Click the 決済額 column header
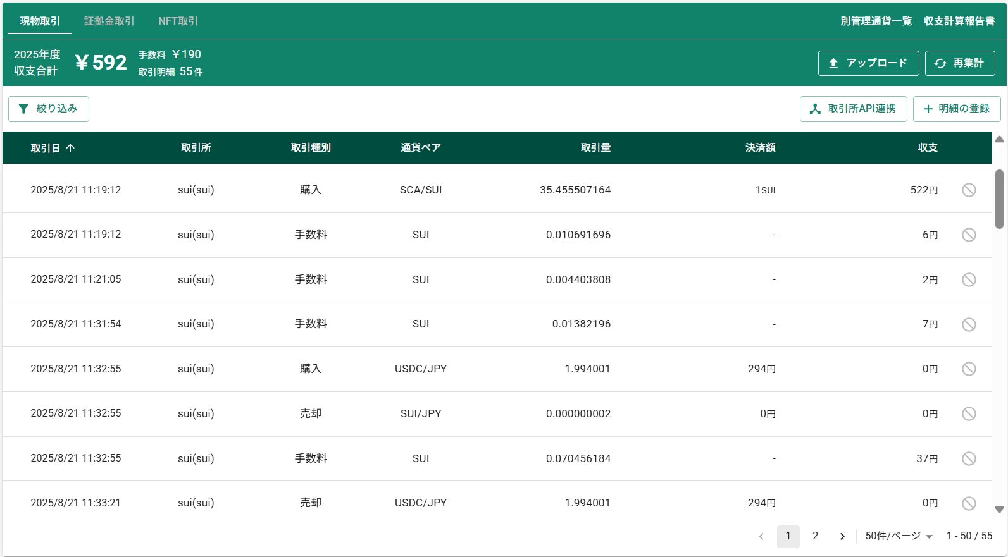This screenshot has width=1008, height=557. tap(760, 148)
